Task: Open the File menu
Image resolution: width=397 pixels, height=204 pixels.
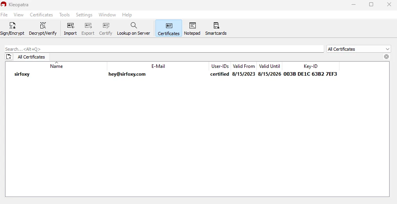Action: click(x=4, y=15)
